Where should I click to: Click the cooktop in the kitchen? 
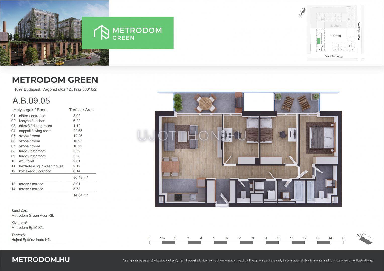click(x=178, y=197)
